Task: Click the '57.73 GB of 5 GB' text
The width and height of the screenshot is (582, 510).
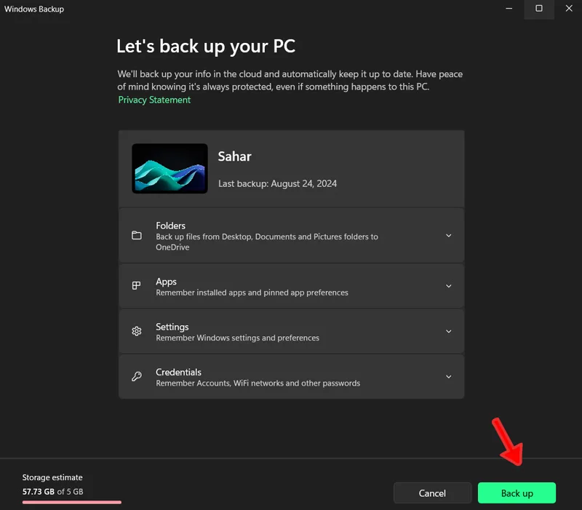Action: point(52,491)
